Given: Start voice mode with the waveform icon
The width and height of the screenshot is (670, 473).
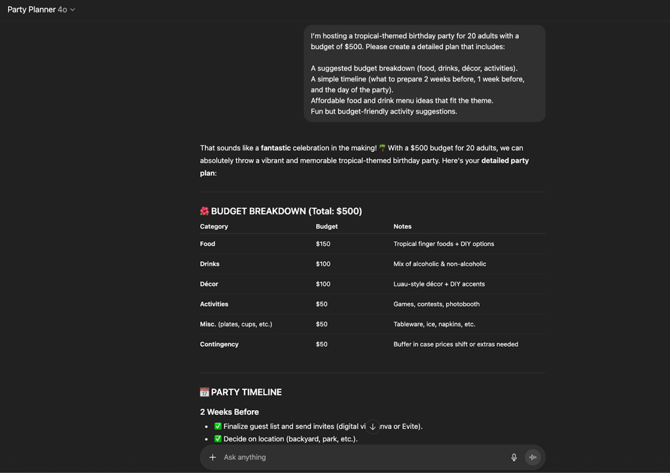Looking at the screenshot, I should (x=533, y=457).
